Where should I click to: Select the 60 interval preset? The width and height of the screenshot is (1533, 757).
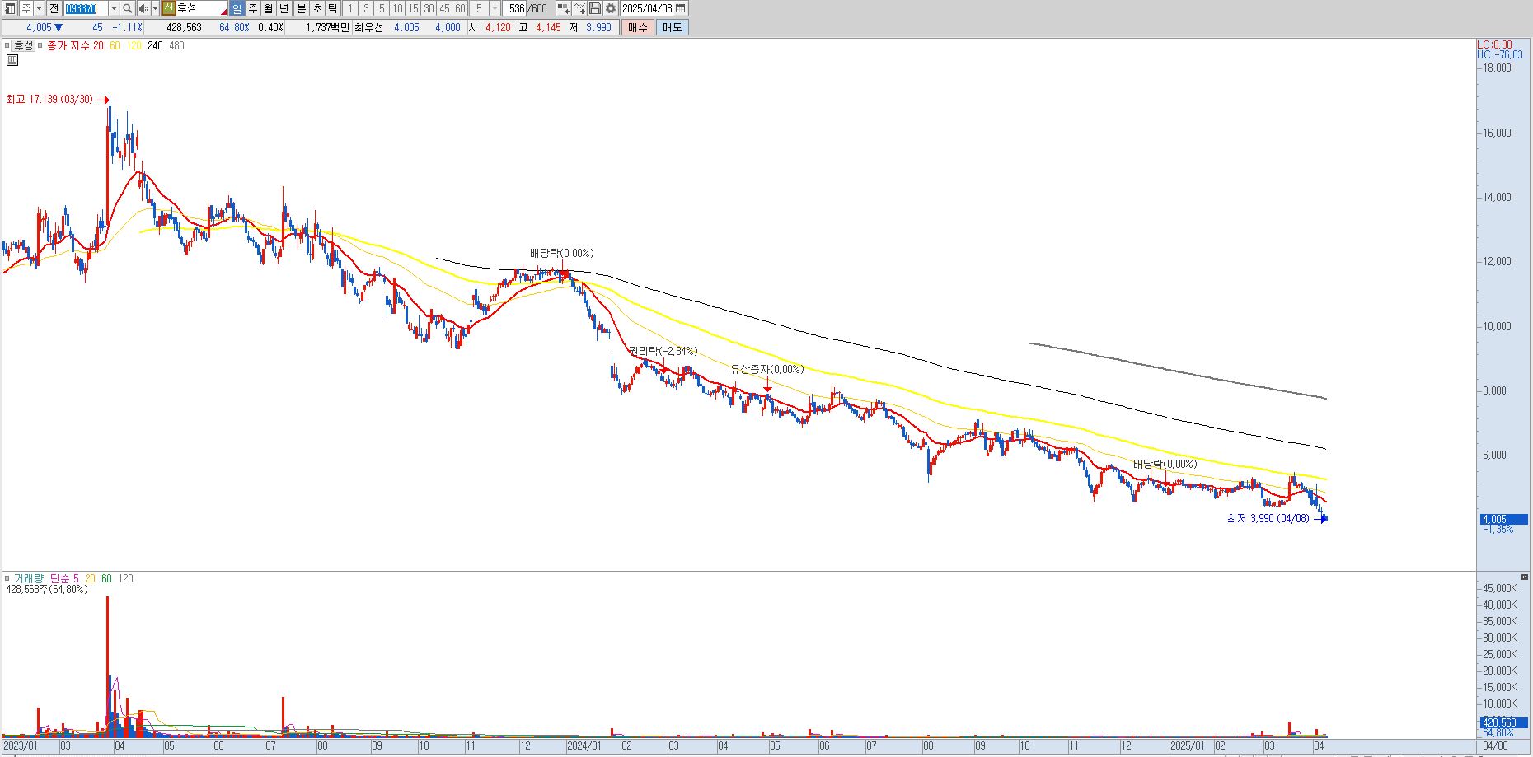click(460, 8)
